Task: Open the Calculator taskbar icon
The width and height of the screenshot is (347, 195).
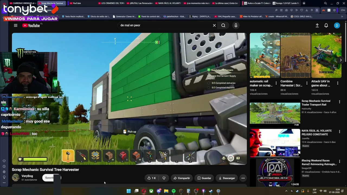Action: click(188, 191)
